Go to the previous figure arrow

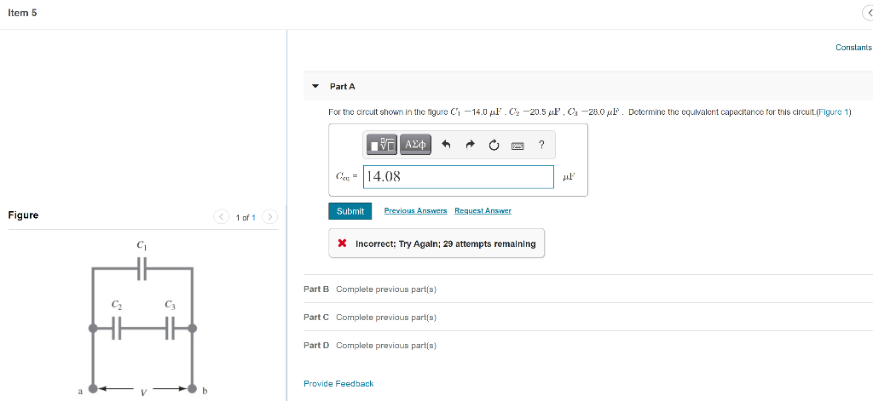(x=221, y=216)
